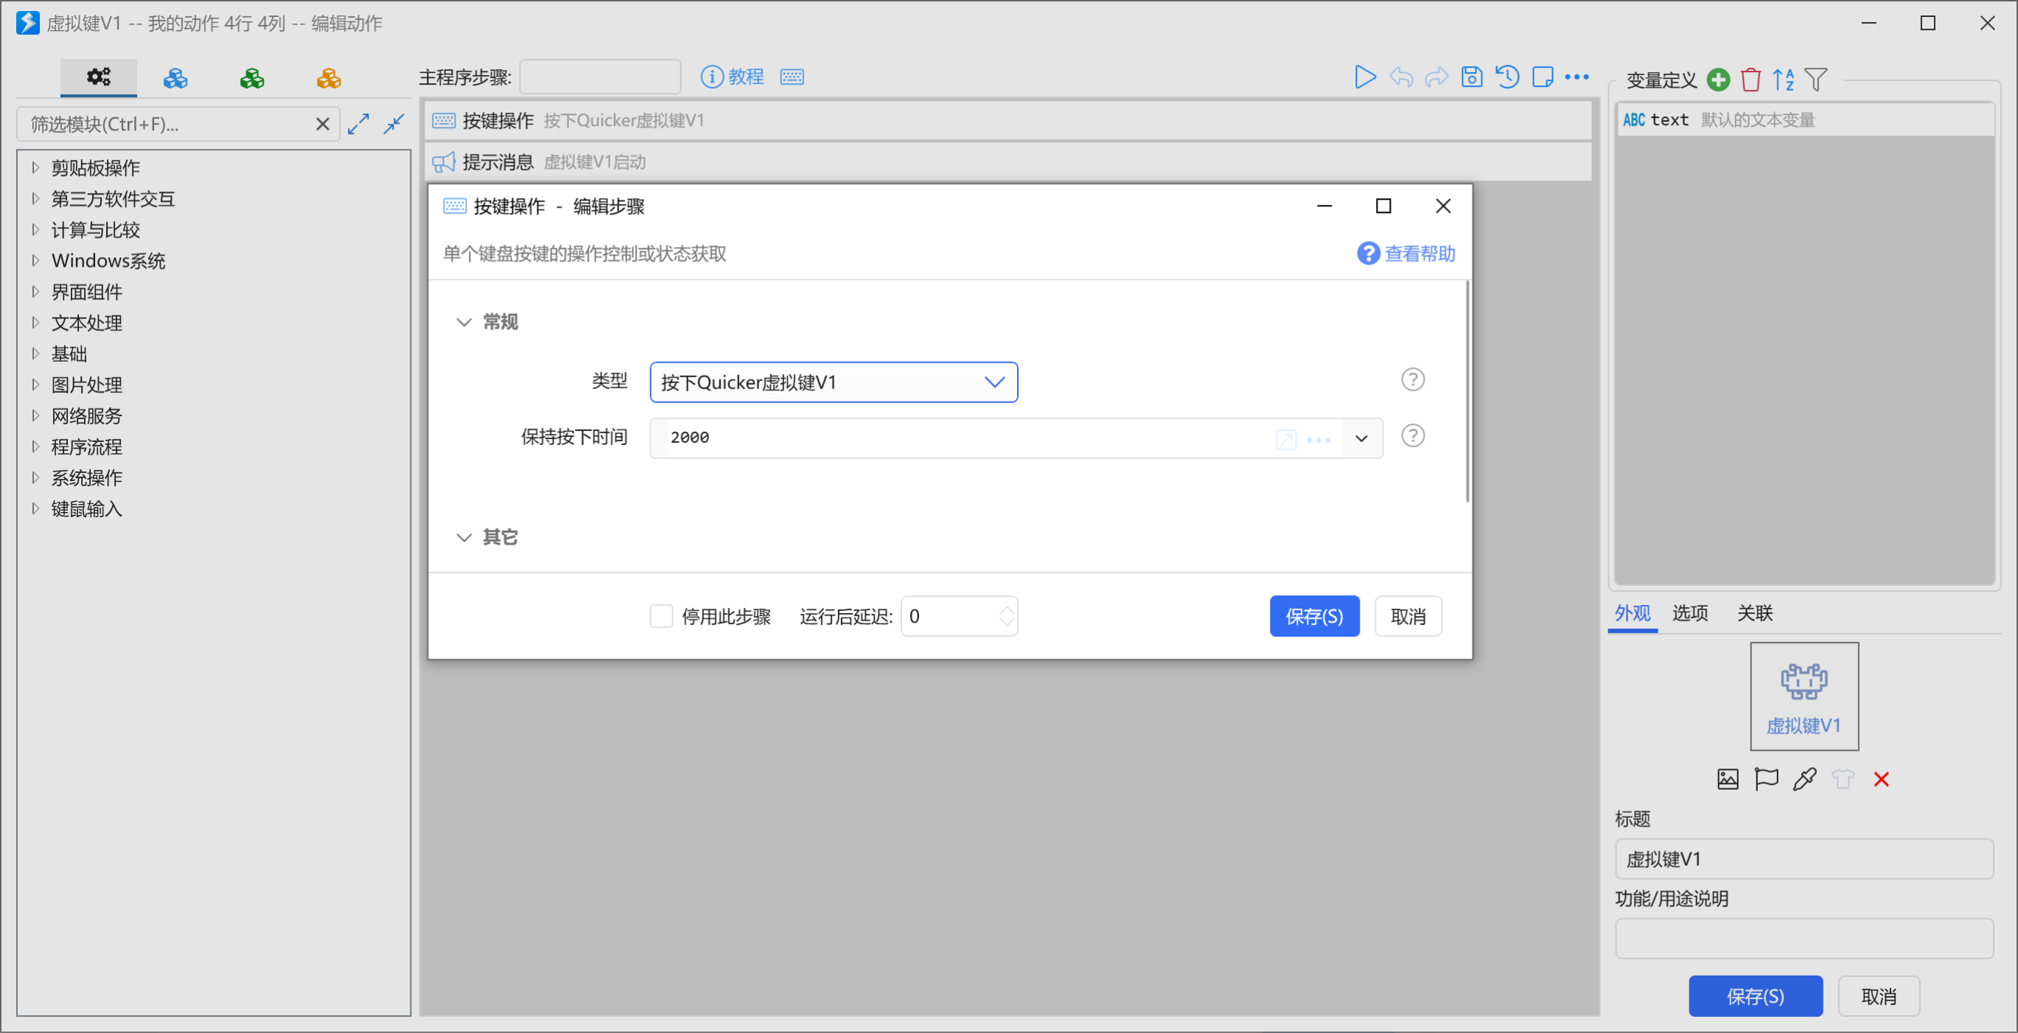The height and width of the screenshot is (1033, 2018).
Task: Click the 运行后延迟 stepper arrows
Action: tap(1008, 617)
